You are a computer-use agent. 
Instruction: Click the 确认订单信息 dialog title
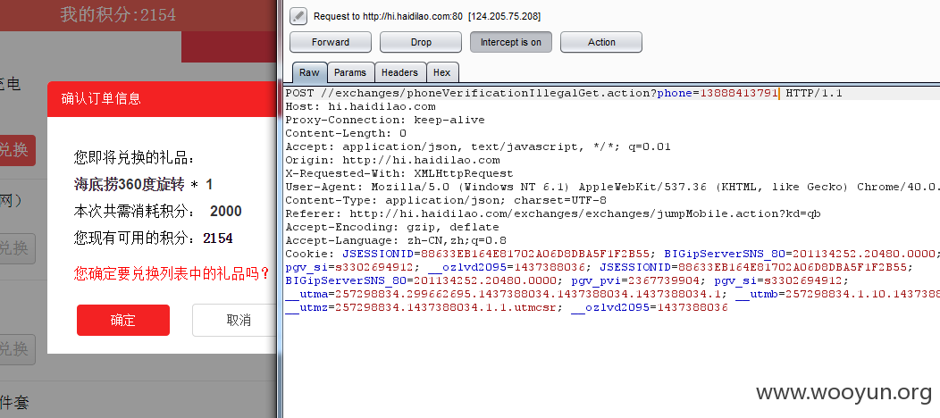[x=101, y=99]
